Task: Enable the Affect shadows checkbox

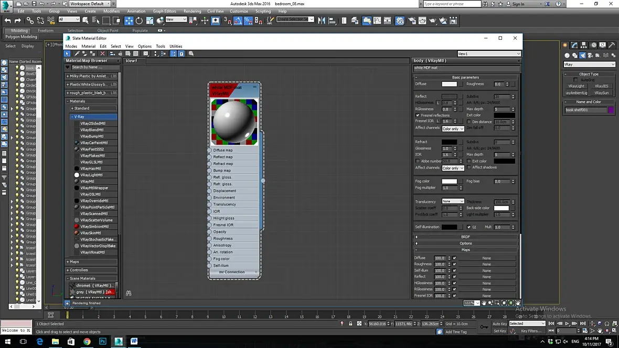Action: (x=469, y=168)
